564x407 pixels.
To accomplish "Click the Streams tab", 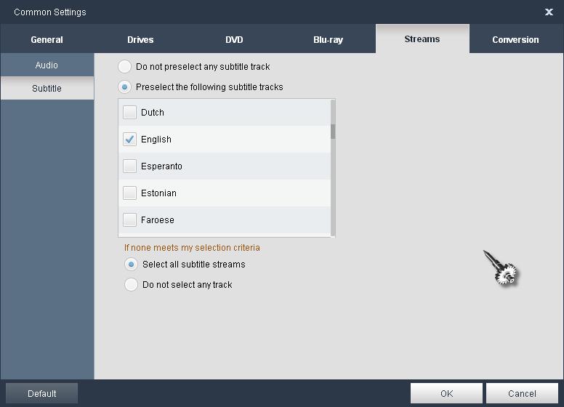I will tap(422, 39).
